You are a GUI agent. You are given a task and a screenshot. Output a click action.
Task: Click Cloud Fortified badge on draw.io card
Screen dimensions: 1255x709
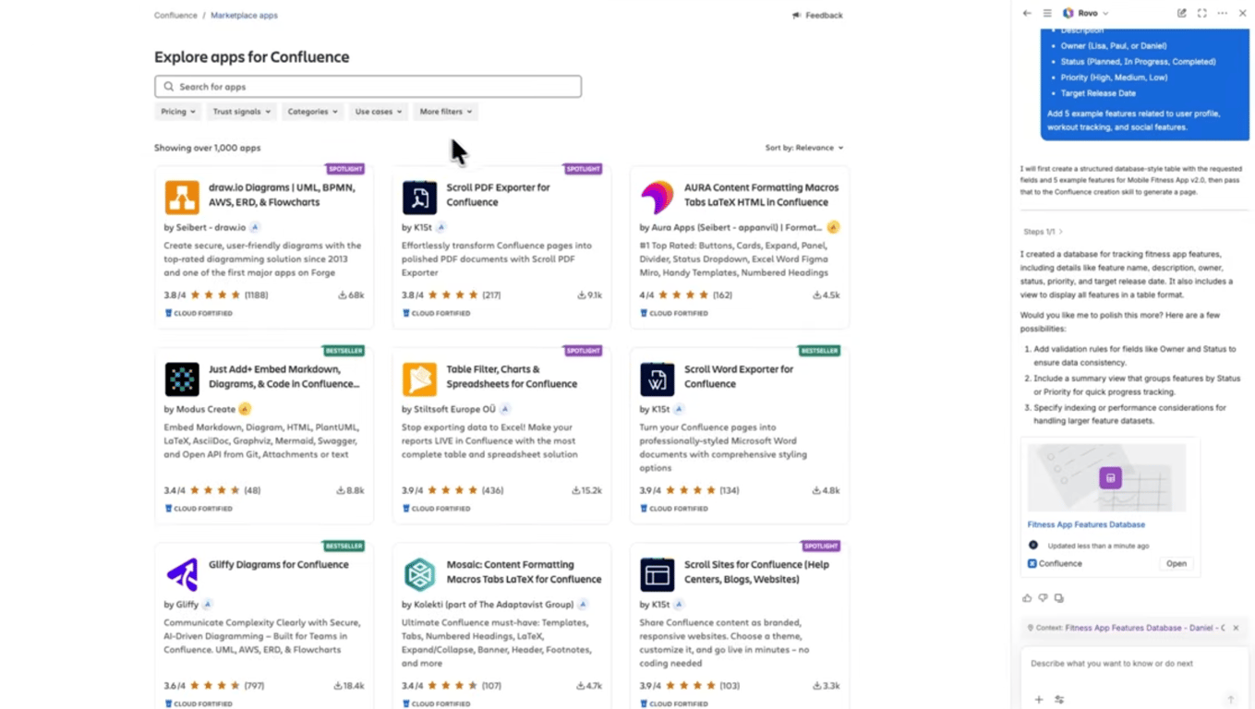coord(199,314)
